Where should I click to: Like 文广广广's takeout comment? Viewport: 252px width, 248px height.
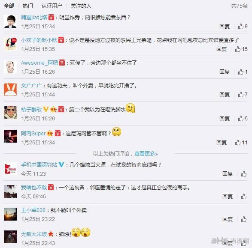(x=243, y=94)
